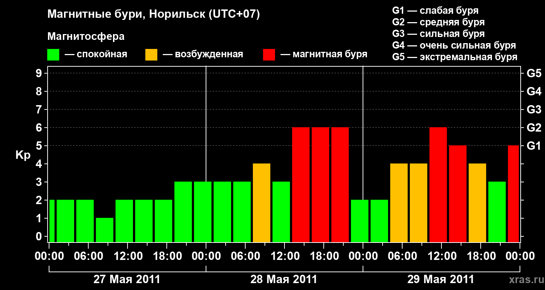Click the green спокойная legend swatch
This screenshot has height=290, width=545.
[x=53, y=55]
